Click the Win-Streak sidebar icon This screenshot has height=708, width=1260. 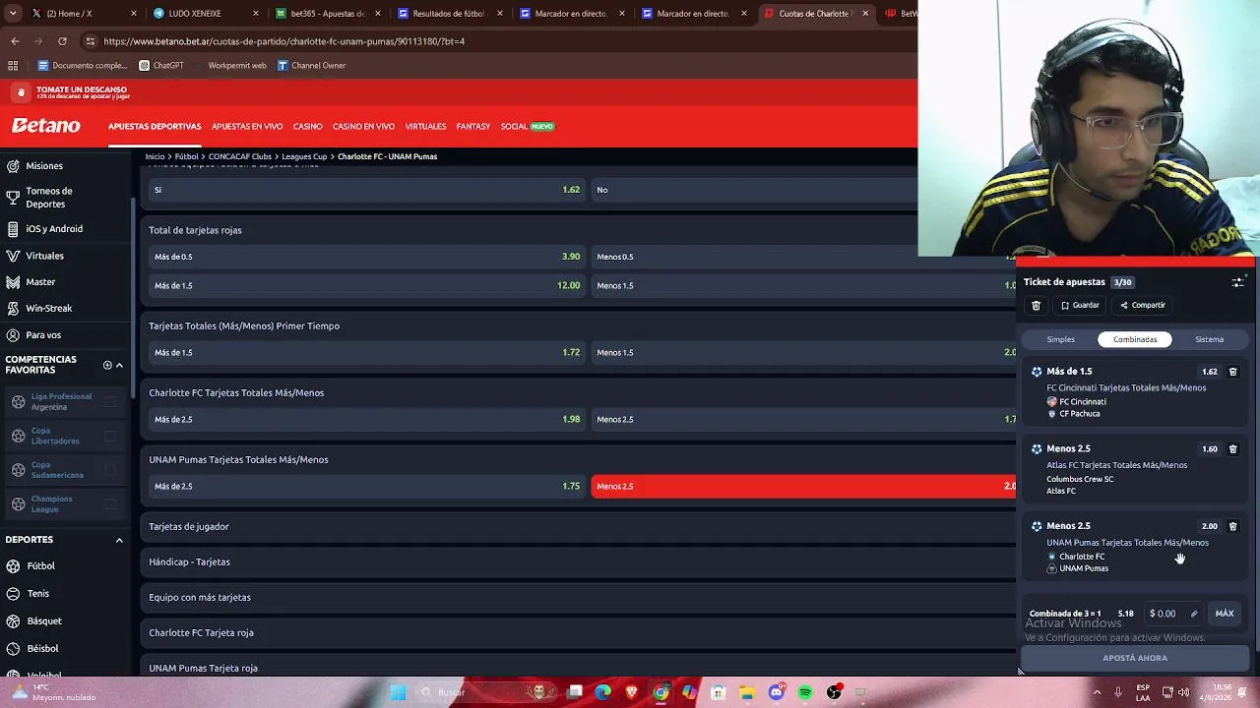tap(13, 309)
